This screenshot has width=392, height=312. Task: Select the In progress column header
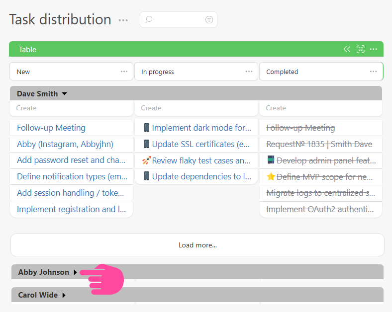[189, 72]
